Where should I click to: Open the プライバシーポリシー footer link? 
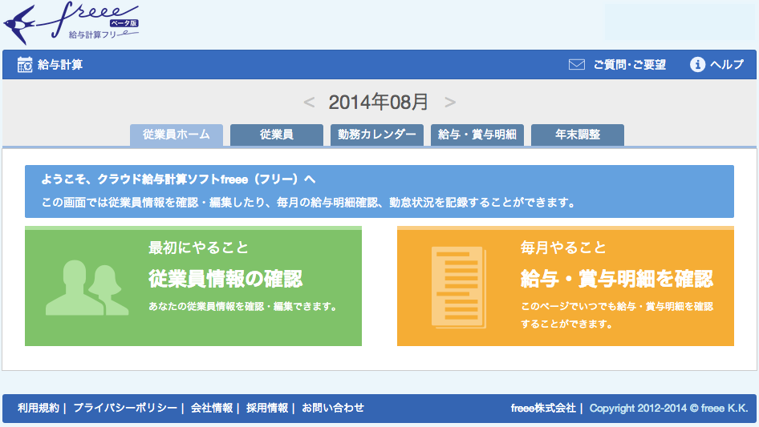tap(125, 408)
